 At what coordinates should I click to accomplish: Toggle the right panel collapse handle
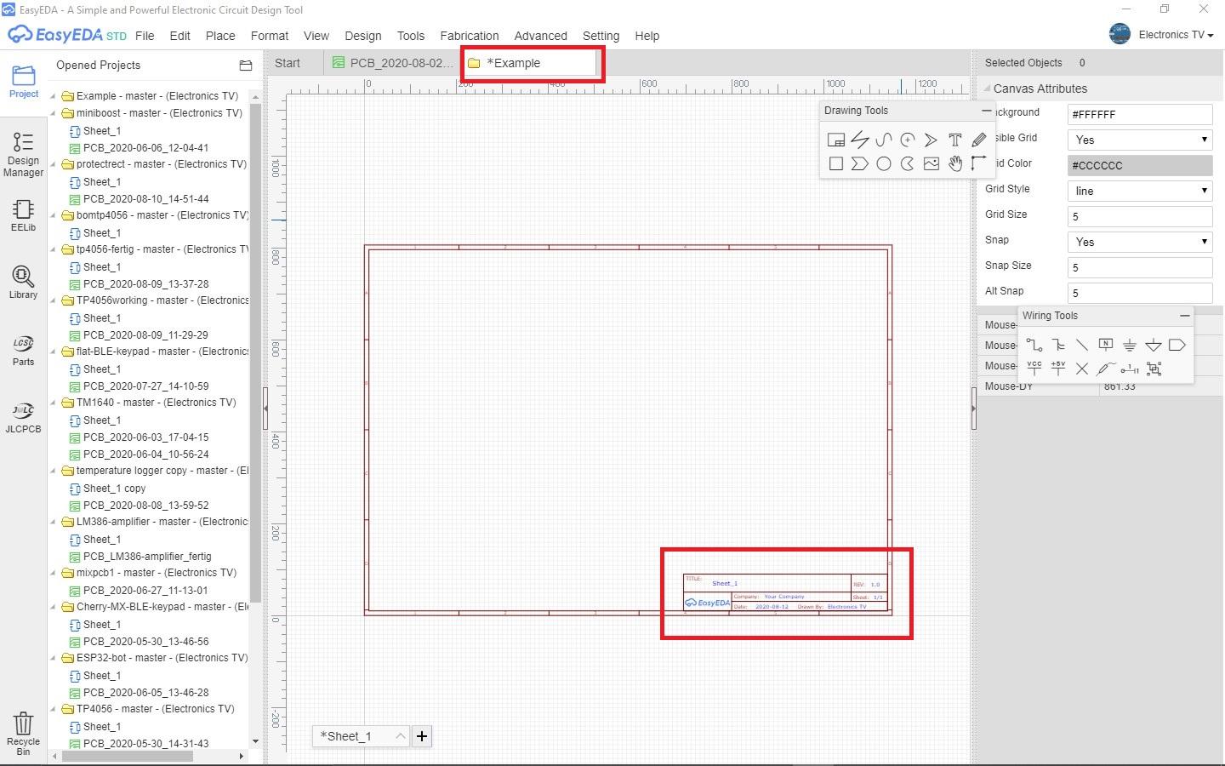(x=973, y=409)
